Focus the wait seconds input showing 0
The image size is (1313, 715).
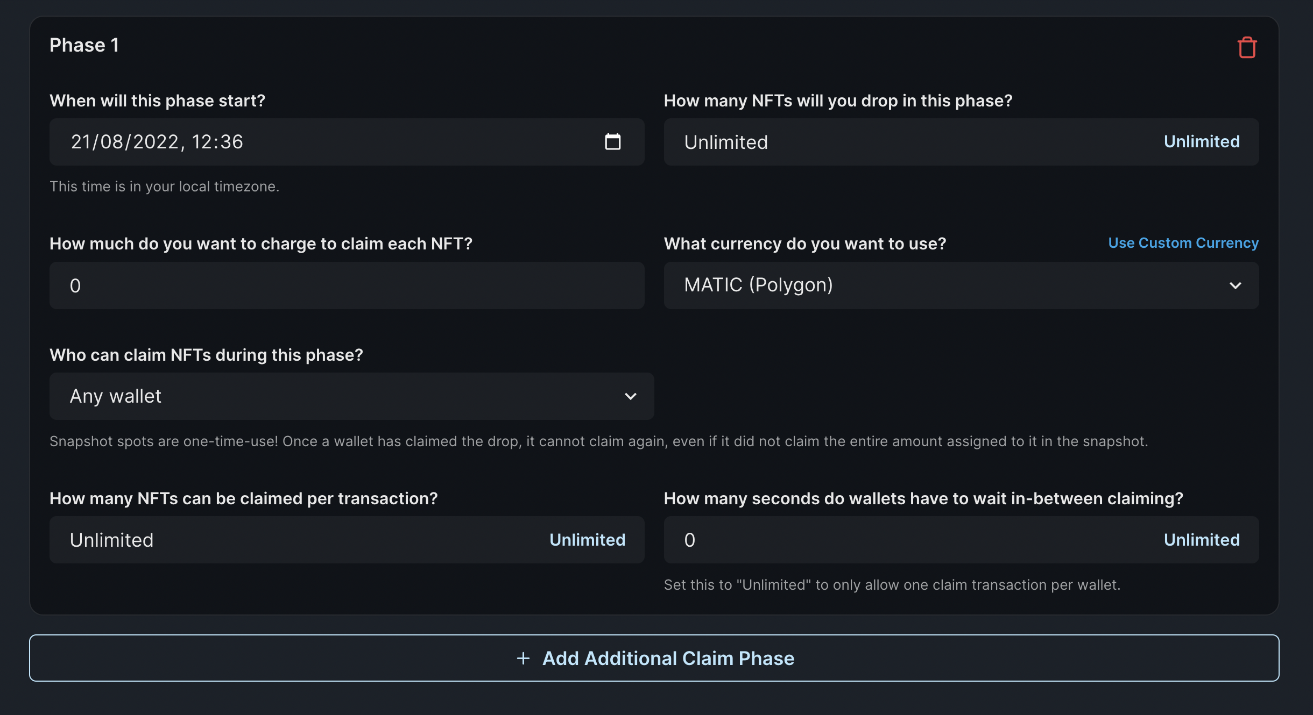pyautogui.click(x=909, y=540)
